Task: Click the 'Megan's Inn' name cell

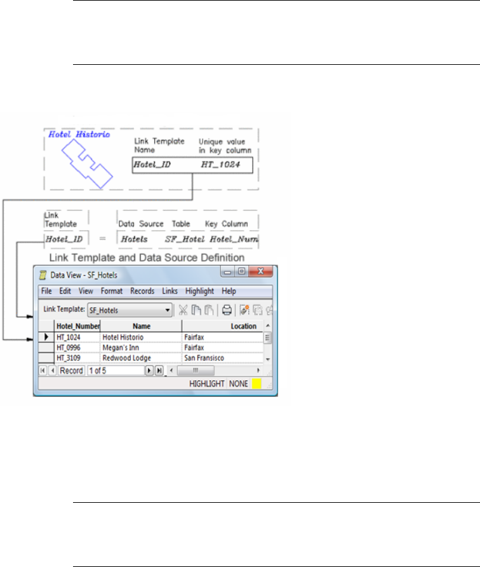Action: coord(141,348)
